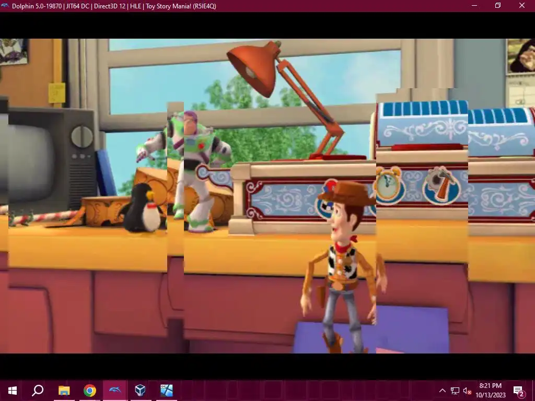Viewport: 535px width, 401px height.
Task: Click the Dolphin emulator taskbar icon
Action: (115, 391)
